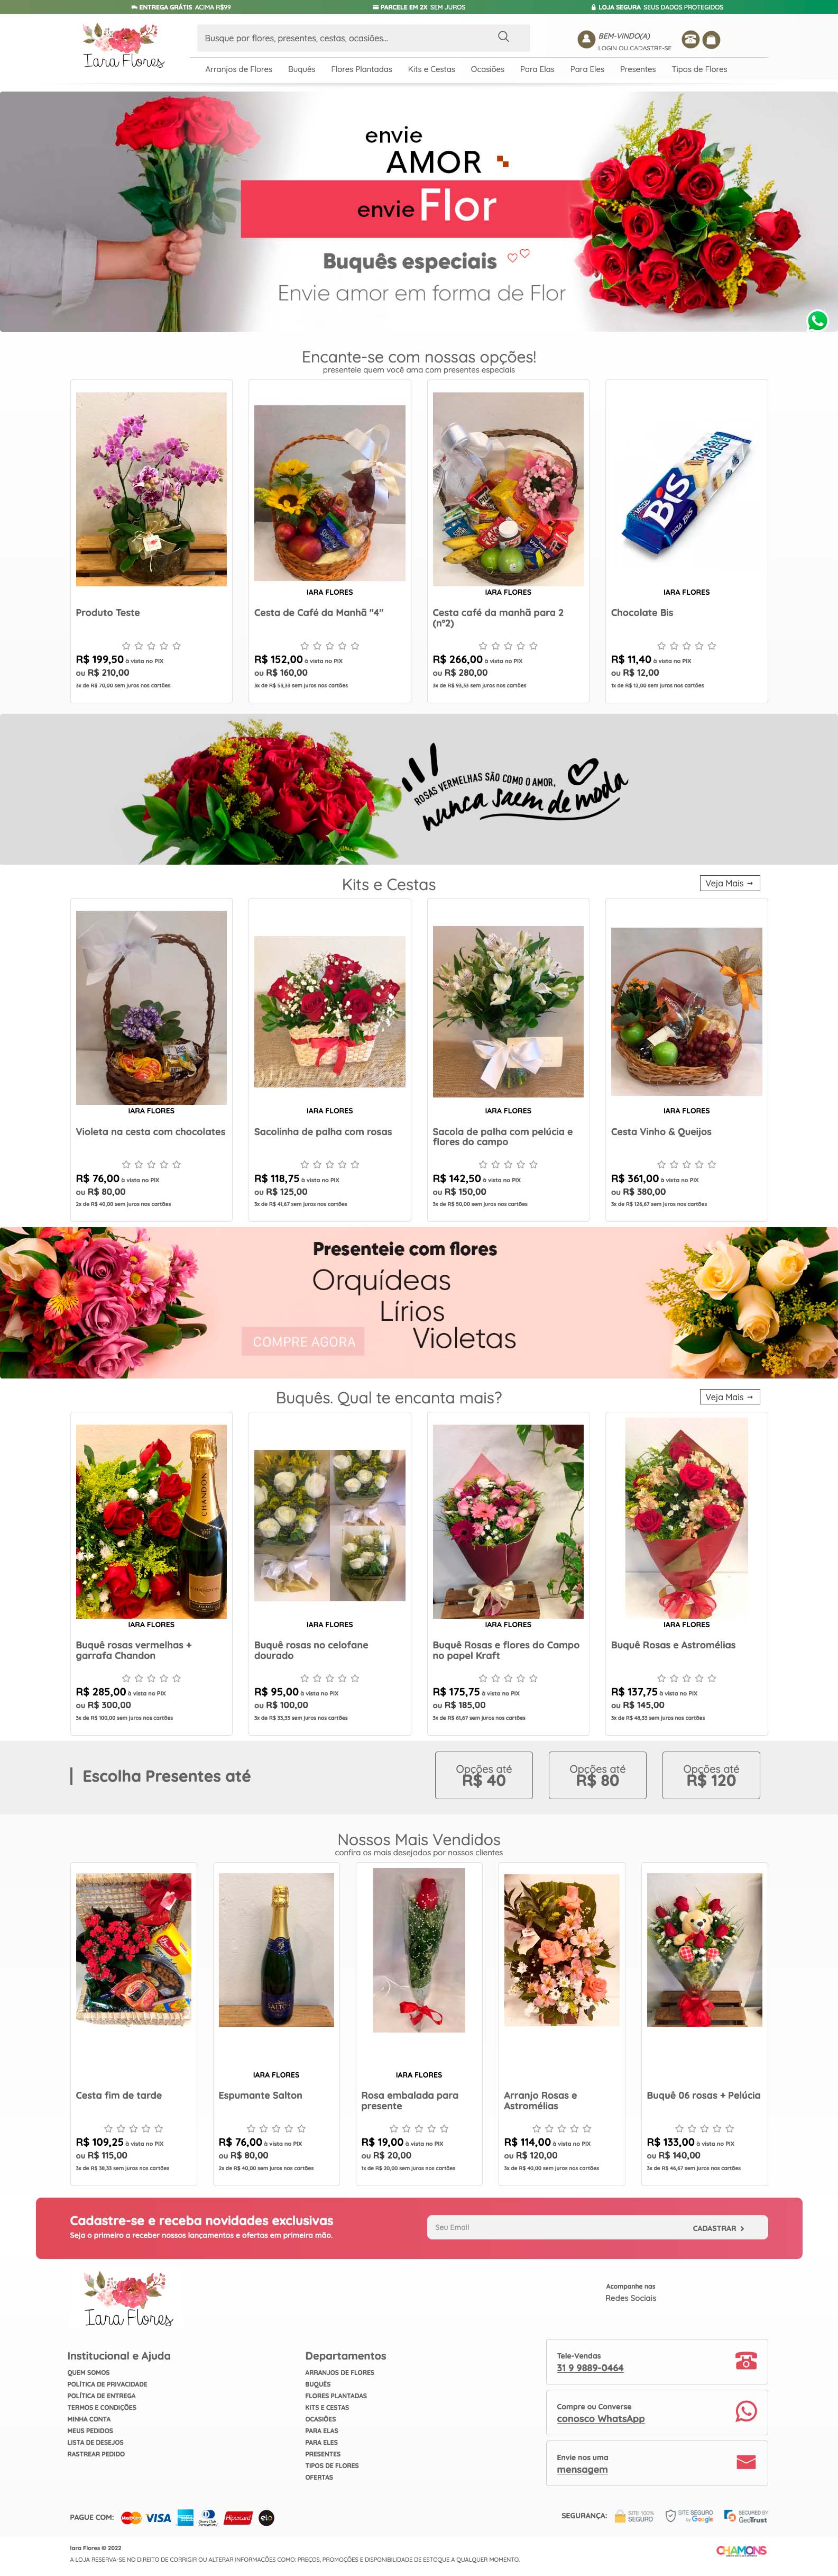
Task: Click the COMPRE AGORA banner button
Action: pos(303,1341)
